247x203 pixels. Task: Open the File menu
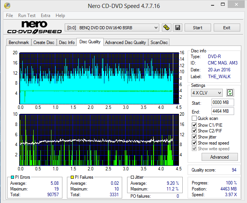[9, 16]
